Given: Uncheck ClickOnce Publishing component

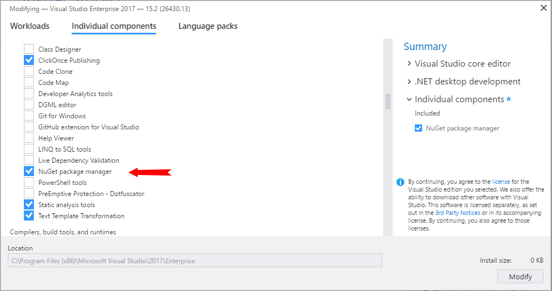Looking at the screenshot, I should click(29, 60).
